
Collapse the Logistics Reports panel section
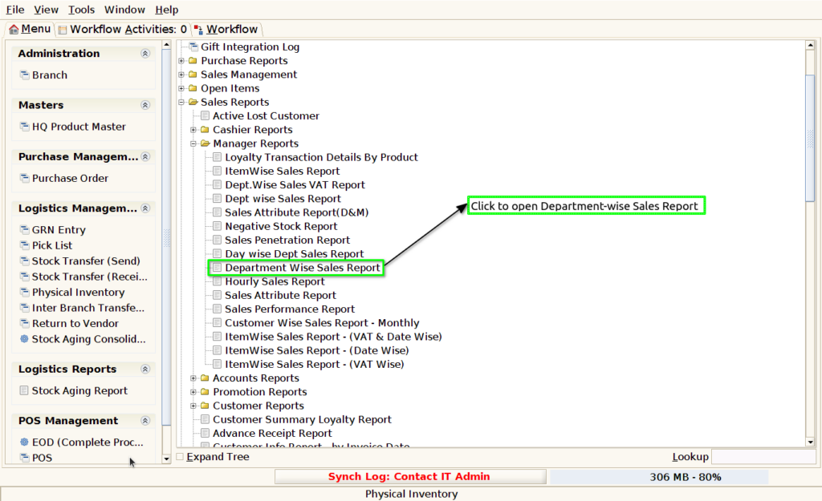point(145,369)
